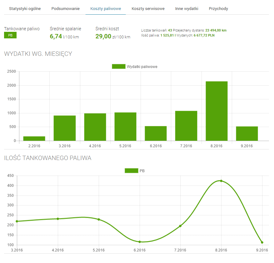Click the 3.2016 bar in expenses chart

pos(65,128)
